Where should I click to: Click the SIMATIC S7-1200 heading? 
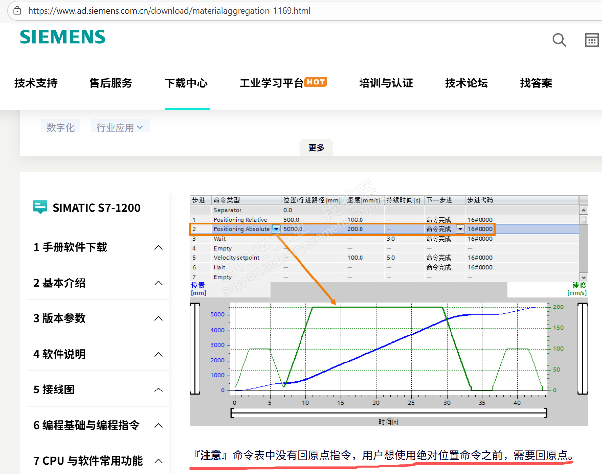96,208
